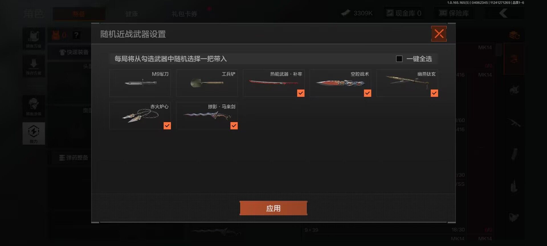The width and height of the screenshot is (547, 246).
Task: Open the 装备涂装 helmet skin icon
Action: point(34,106)
